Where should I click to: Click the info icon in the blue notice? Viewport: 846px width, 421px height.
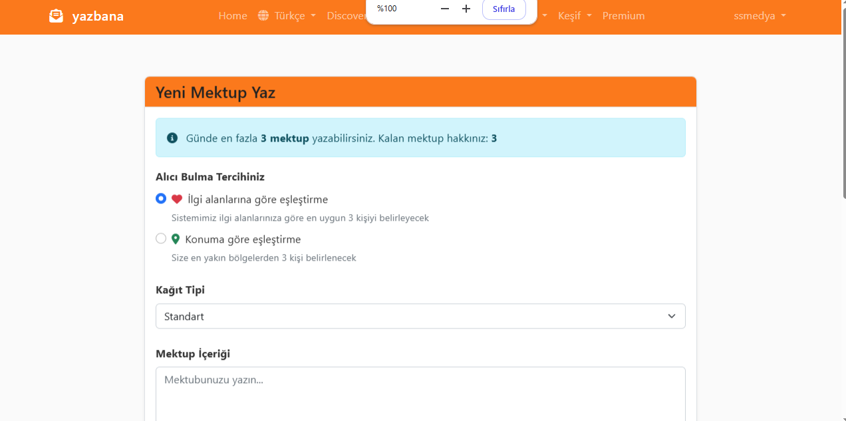click(172, 138)
